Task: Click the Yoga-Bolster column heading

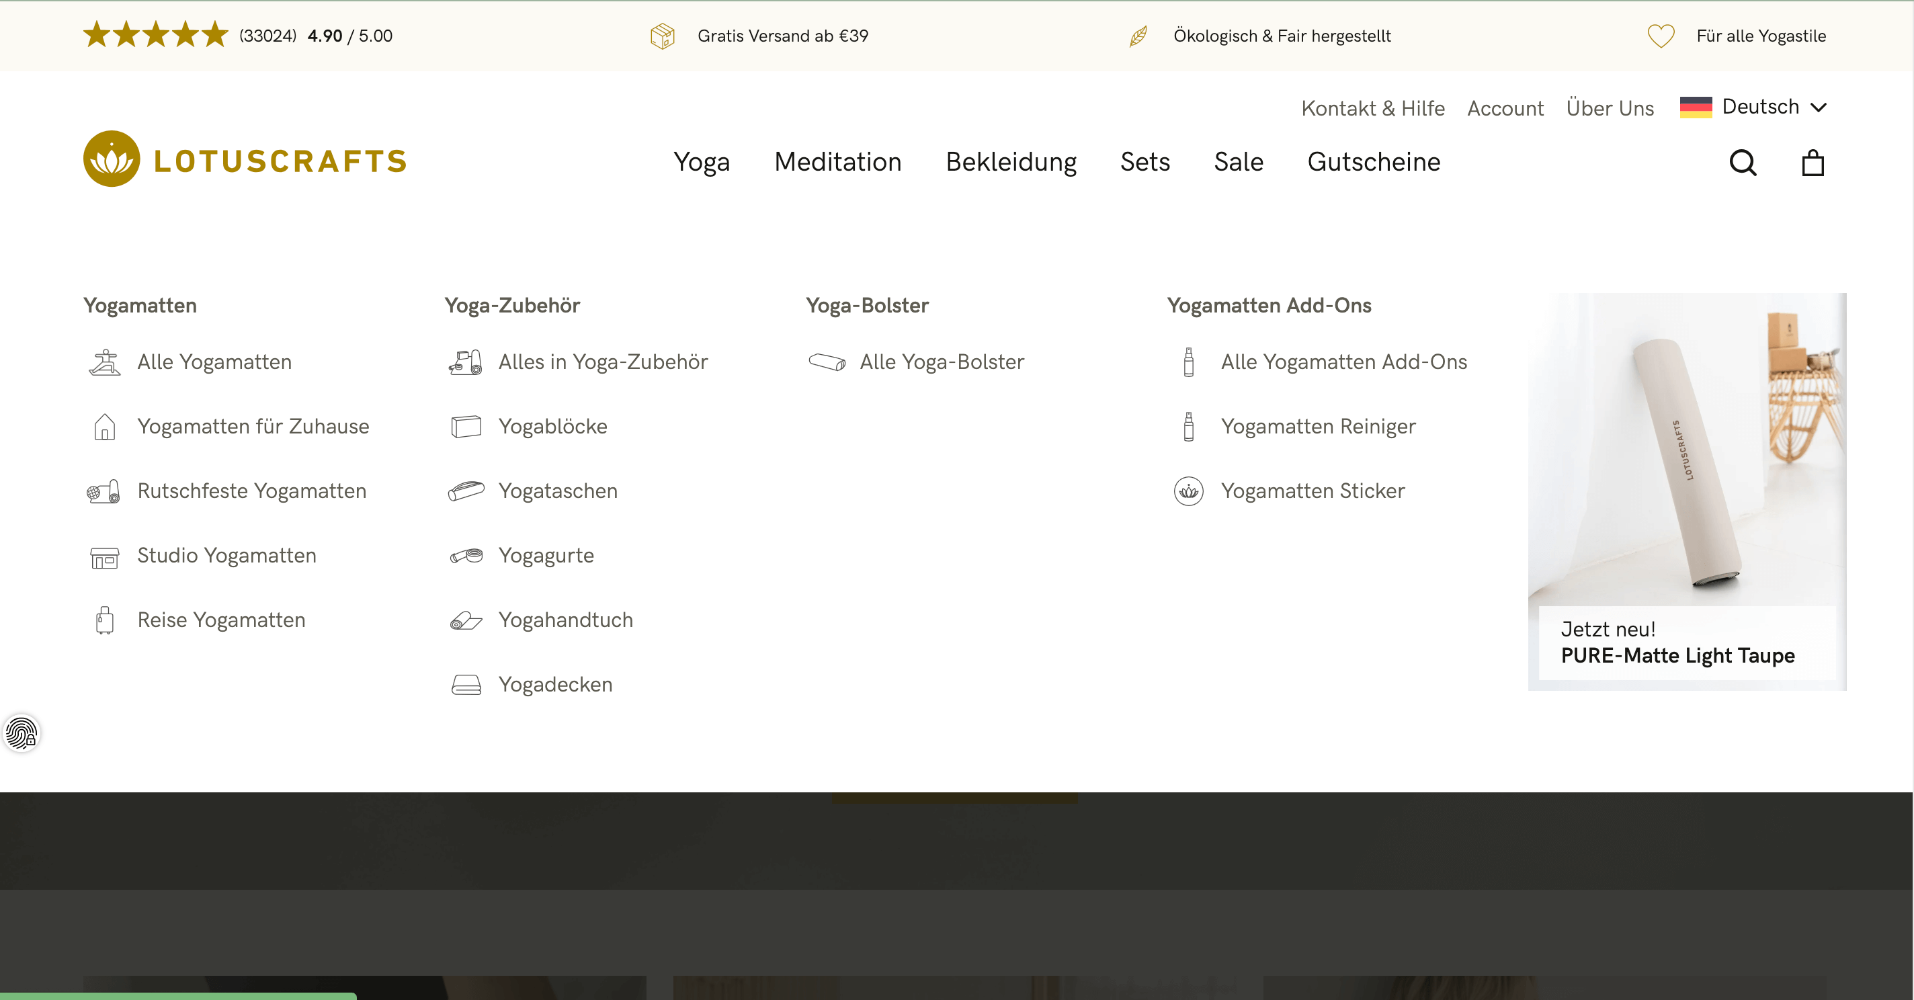Action: (x=867, y=305)
